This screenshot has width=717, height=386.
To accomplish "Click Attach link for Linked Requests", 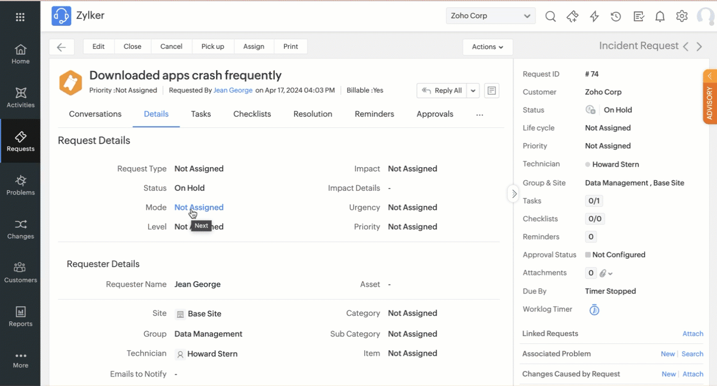I will pos(692,334).
